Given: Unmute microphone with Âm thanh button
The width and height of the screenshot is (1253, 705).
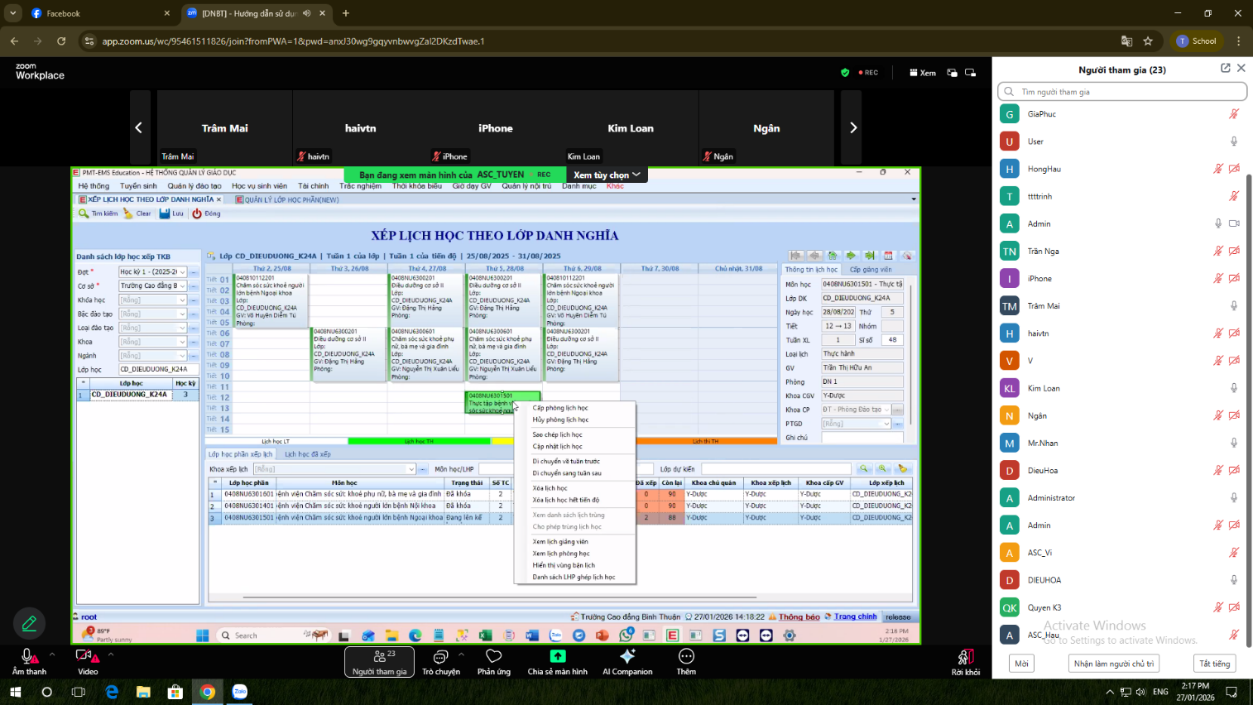Looking at the screenshot, I should pyautogui.click(x=28, y=657).
